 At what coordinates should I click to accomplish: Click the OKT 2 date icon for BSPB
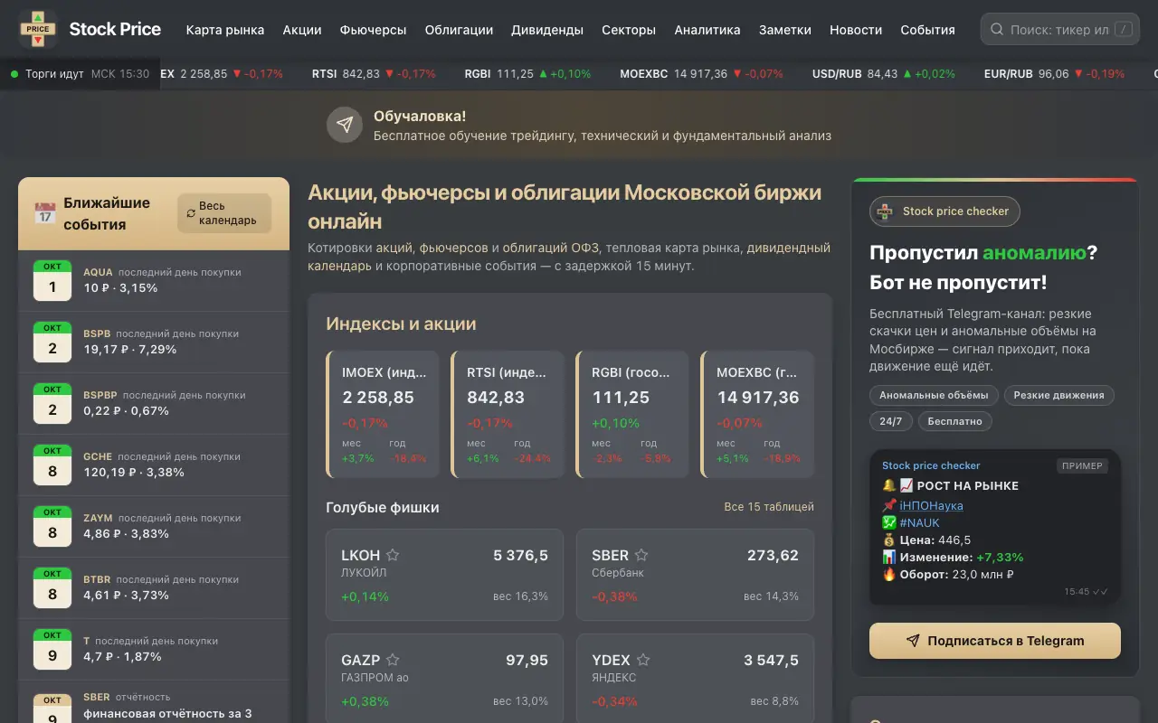pyautogui.click(x=52, y=342)
